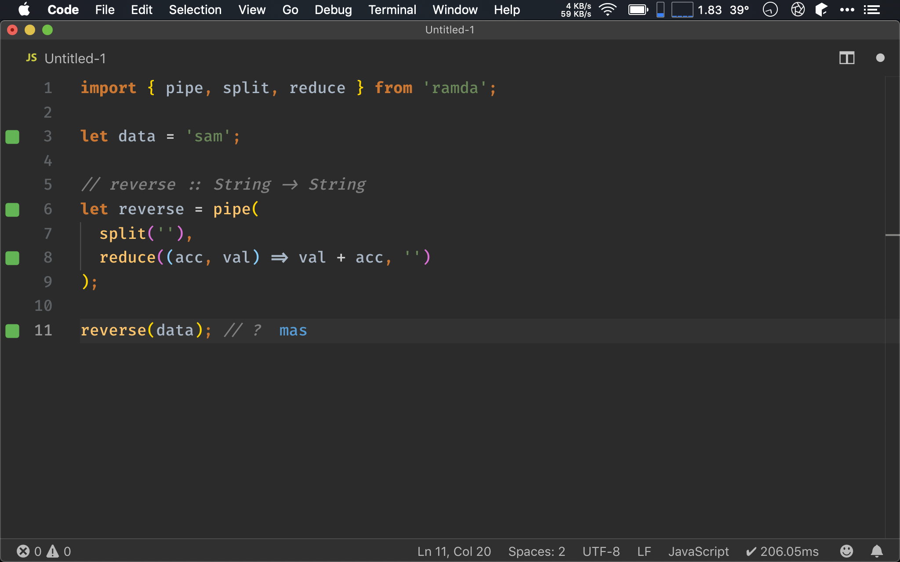This screenshot has width=900, height=562.
Task: Click green coverage marker on line 6
Action: [12, 209]
